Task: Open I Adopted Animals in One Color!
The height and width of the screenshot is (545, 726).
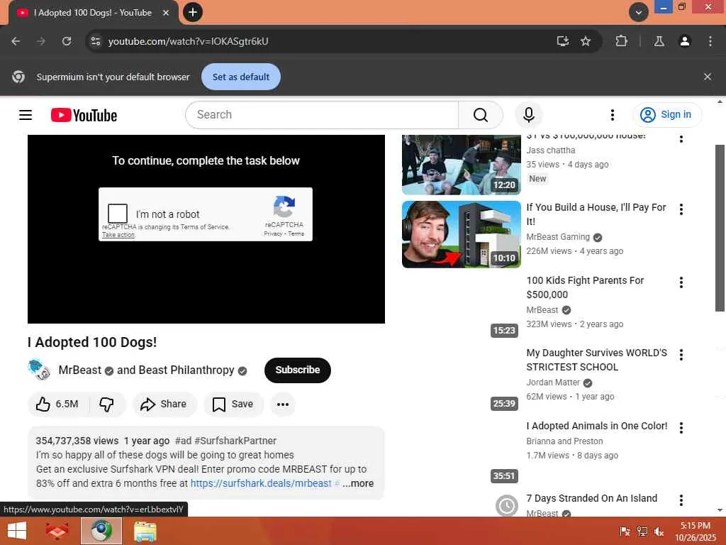Action: click(x=597, y=426)
